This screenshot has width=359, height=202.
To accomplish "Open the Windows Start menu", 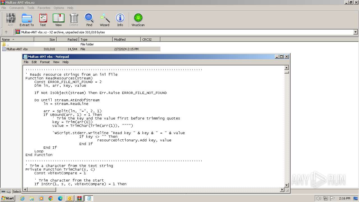I will tap(8, 198).
